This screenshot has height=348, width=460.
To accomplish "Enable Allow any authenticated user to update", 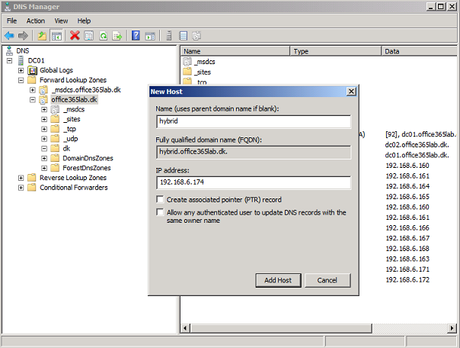I will pos(160,212).
